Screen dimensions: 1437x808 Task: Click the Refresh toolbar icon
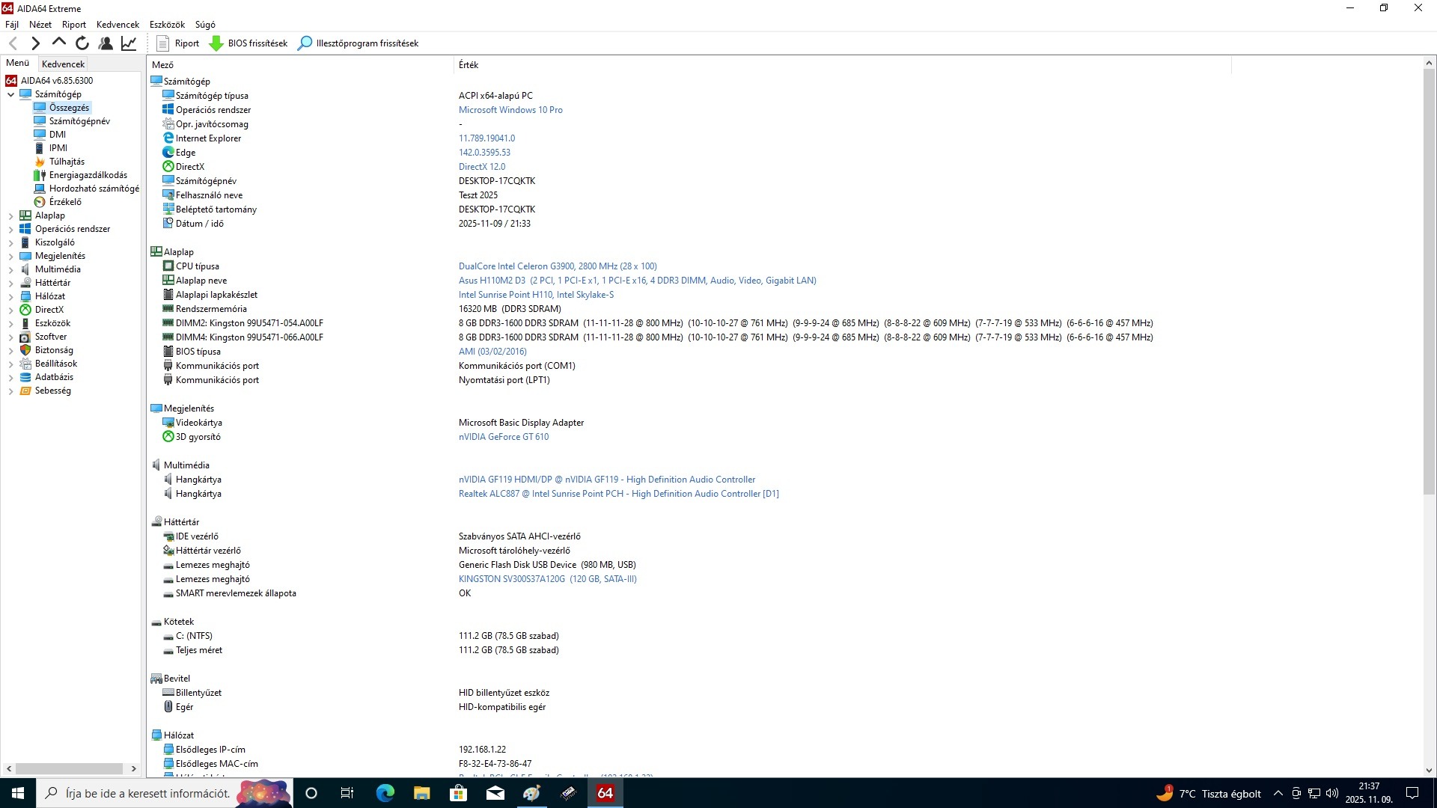coord(82,43)
